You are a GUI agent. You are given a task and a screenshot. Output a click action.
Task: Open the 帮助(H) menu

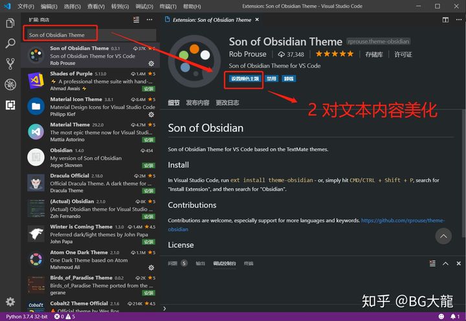point(192,6)
